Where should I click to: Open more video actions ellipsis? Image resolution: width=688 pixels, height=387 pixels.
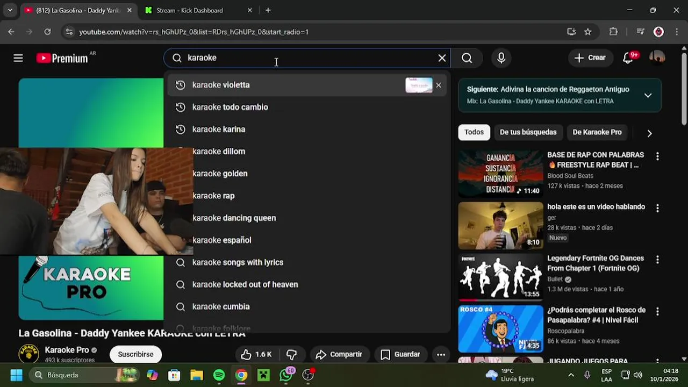441,354
